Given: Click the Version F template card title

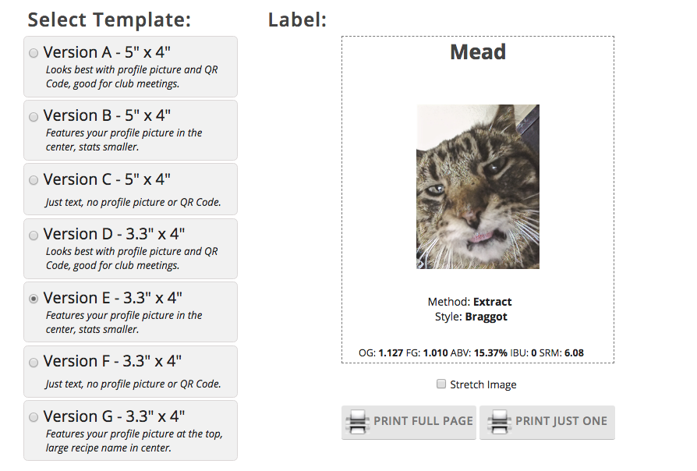Looking at the screenshot, I should [x=112, y=361].
